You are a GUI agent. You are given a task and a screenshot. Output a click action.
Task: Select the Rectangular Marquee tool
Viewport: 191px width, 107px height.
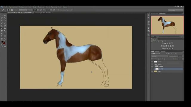click(x=2, y=15)
